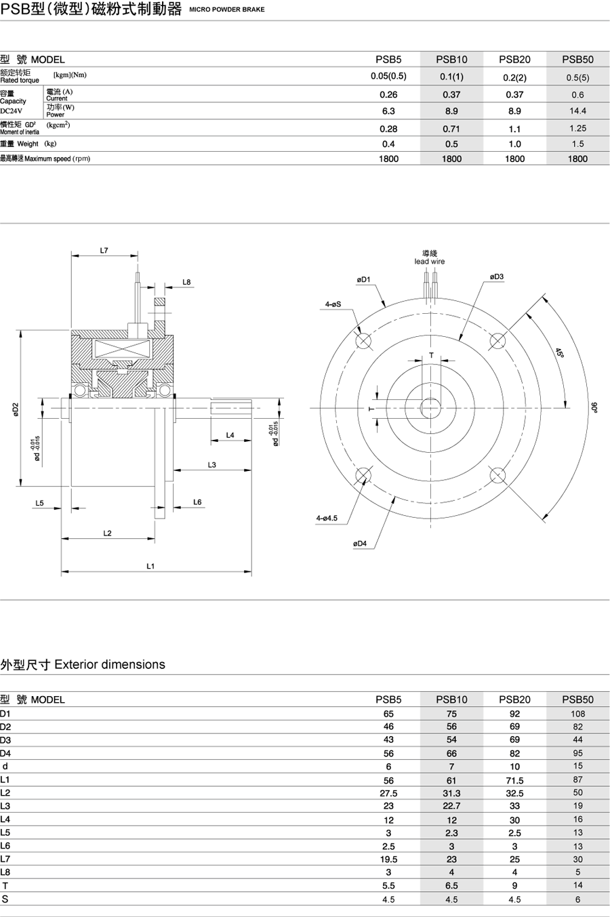
Task: Click D1 value '108' for PSB50
Action: [577, 714]
